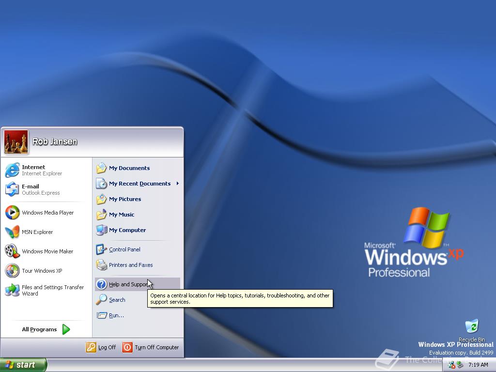
Task: Click the Start button on the taskbar
Action: click(23, 365)
